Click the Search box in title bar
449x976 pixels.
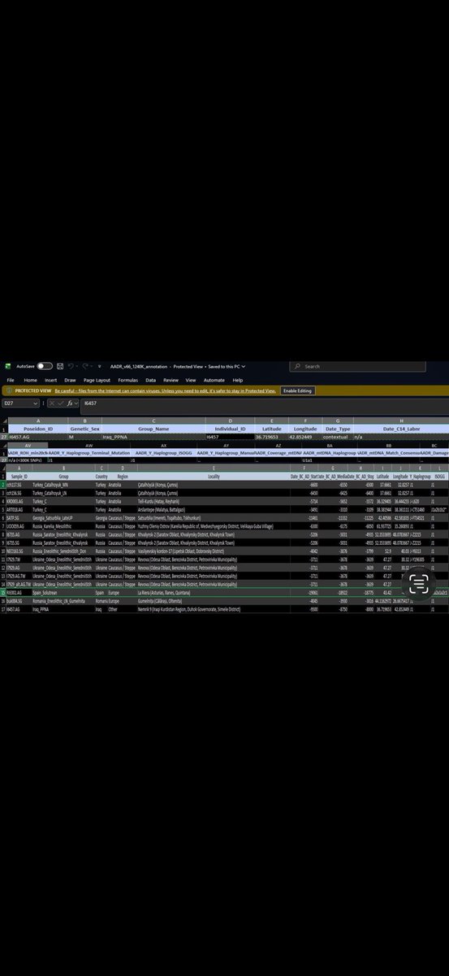pos(359,367)
